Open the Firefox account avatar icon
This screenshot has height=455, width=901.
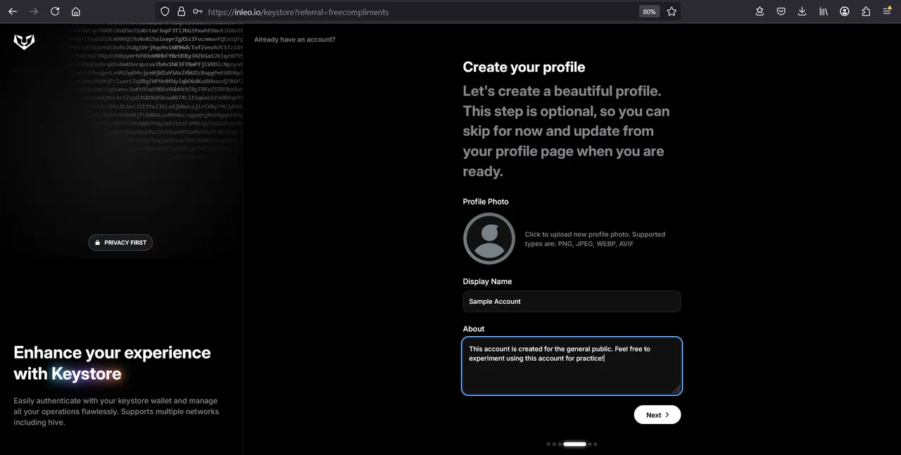click(845, 11)
